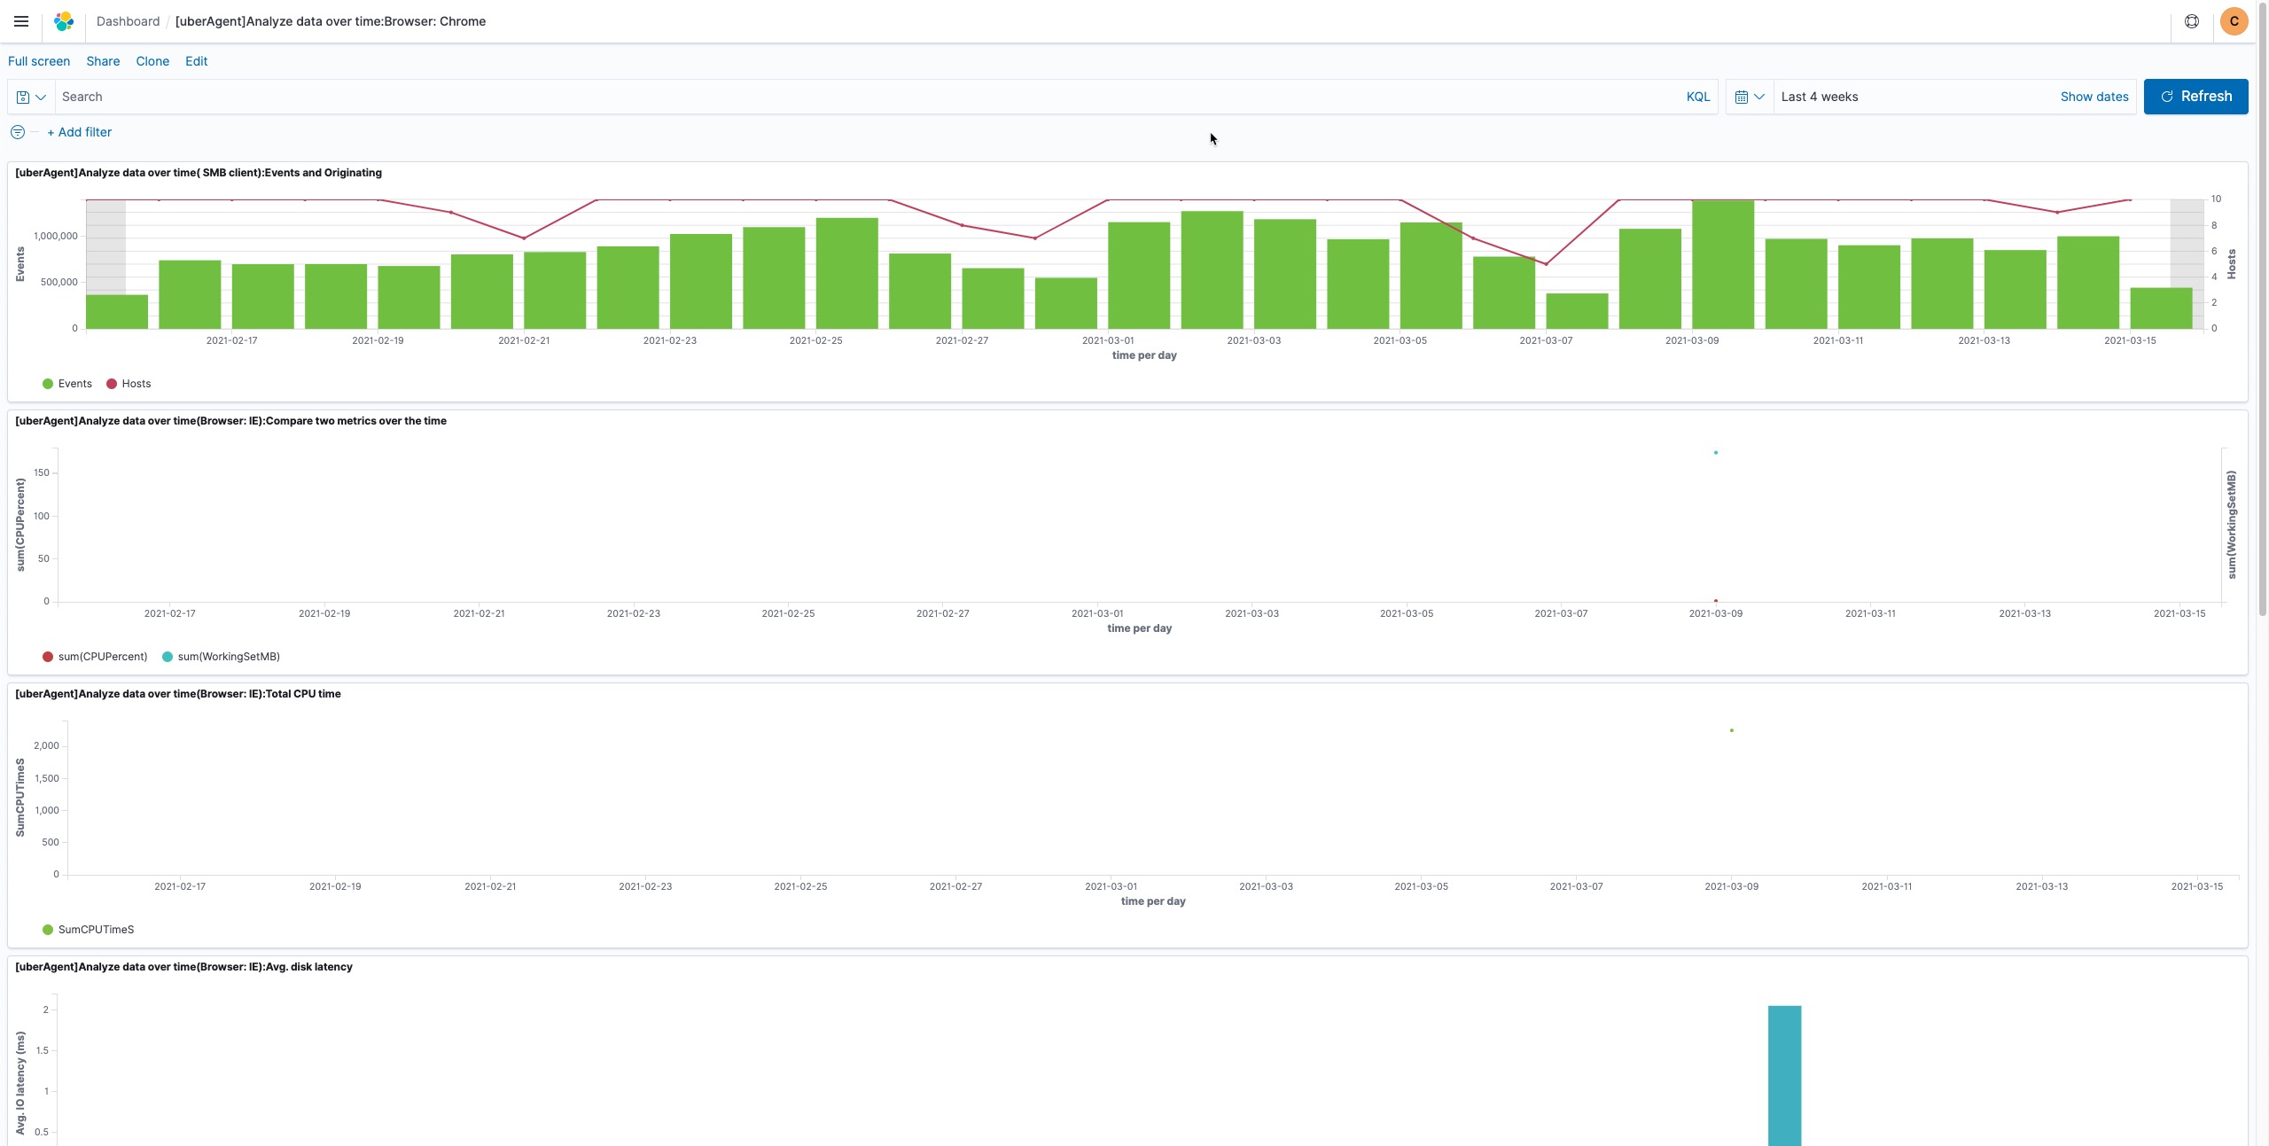
Task: Open the help menu icon
Action: [2191, 21]
